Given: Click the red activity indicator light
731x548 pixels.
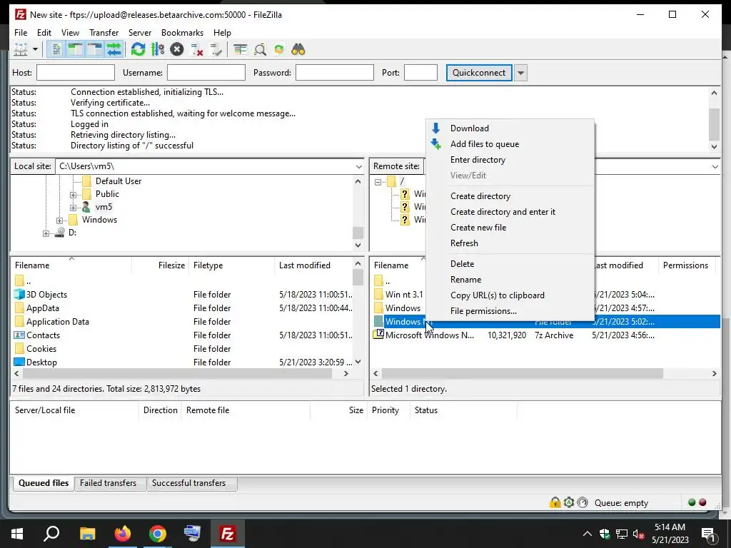Looking at the screenshot, I should (x=703, y=502).
